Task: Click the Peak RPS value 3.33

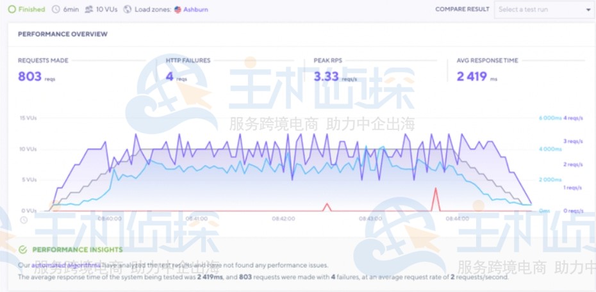Action: coord(326,77)
